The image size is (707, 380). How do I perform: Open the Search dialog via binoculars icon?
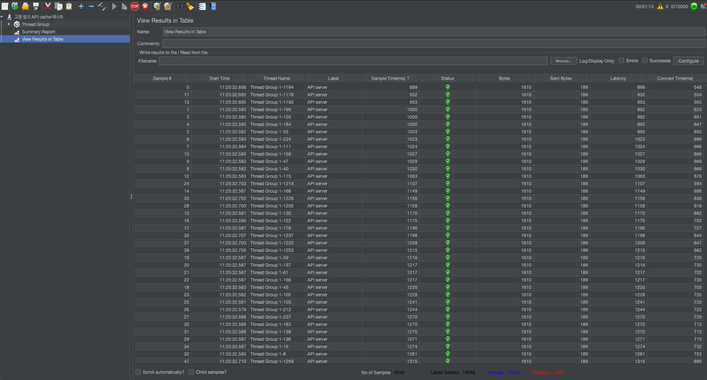coord(180,6)
